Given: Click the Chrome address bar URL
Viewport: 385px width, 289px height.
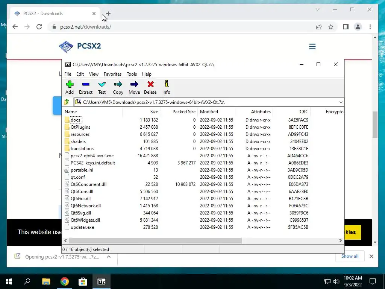Looking at the screenshot, I should (86, 27).
